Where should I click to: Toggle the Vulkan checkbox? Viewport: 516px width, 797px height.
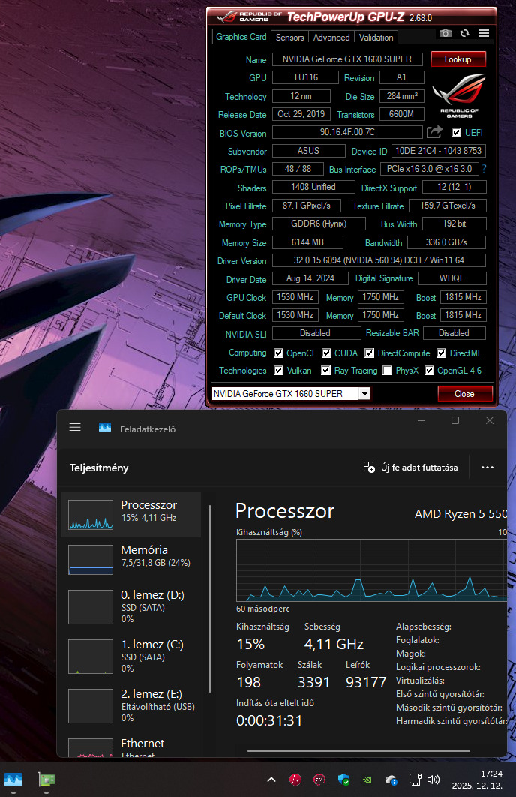click(x=278, y=370)
